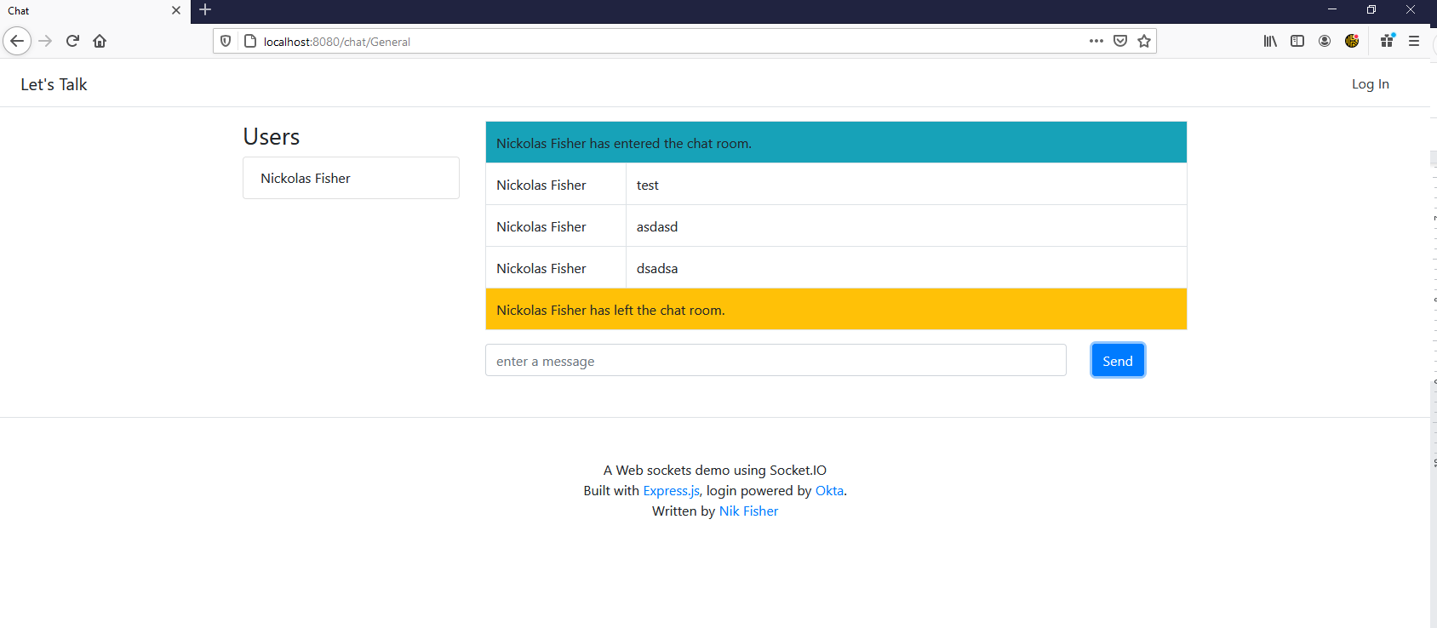This screenshot has height=628, width=1437.
Task: Reload the current chat page
Action: point(72,41)
